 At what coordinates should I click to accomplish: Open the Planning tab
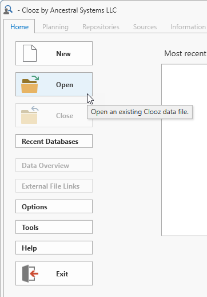[55, 27]
